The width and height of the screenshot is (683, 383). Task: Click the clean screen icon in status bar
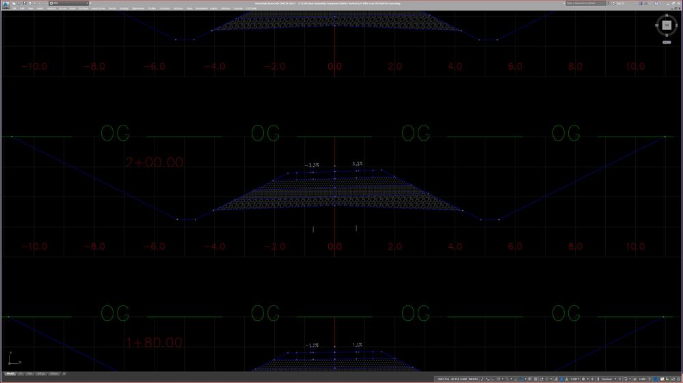(674, 379)
